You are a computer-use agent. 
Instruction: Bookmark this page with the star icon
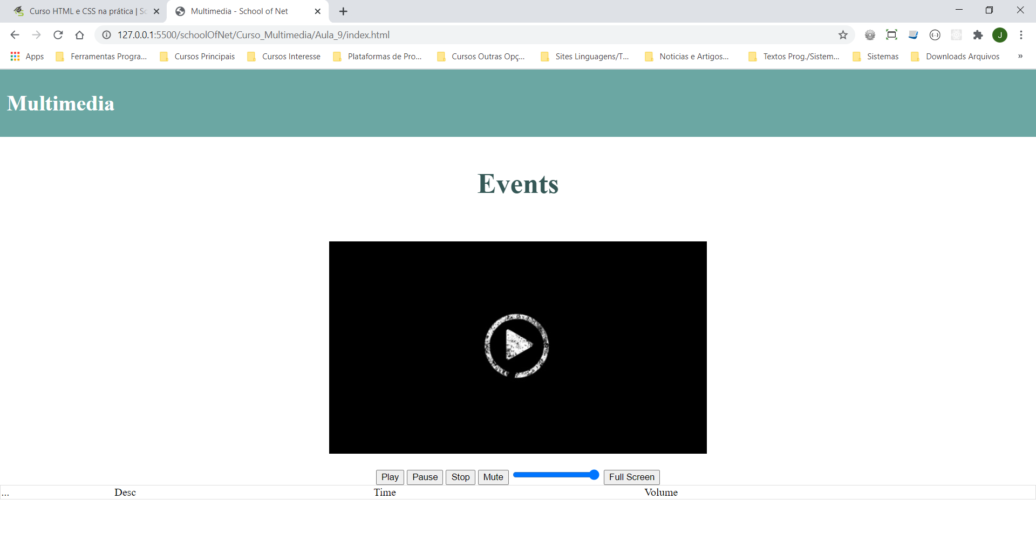[x=843, y=35]
